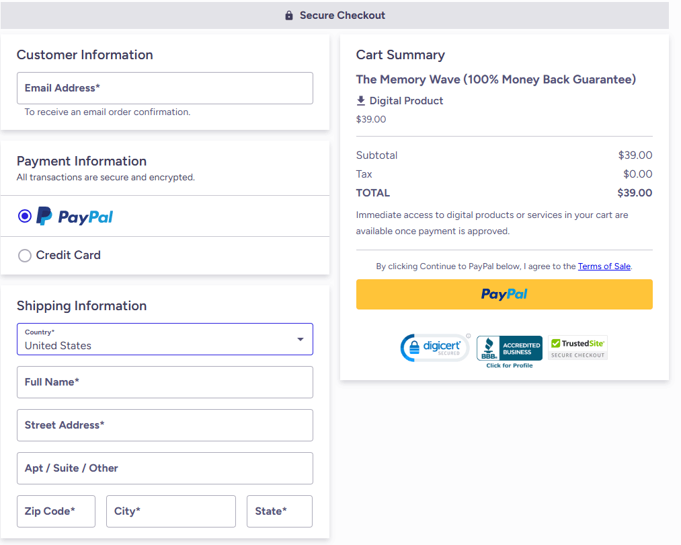Screen dimensions: 681x545
Task: Open the Country dropdown showing United States
Action: click(165, 340)
